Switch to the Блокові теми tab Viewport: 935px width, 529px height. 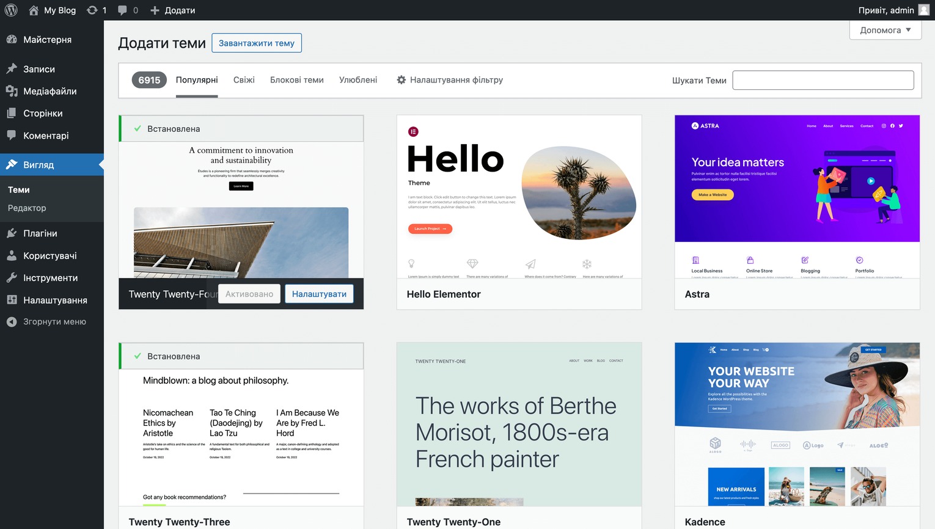tap(297, 80)
